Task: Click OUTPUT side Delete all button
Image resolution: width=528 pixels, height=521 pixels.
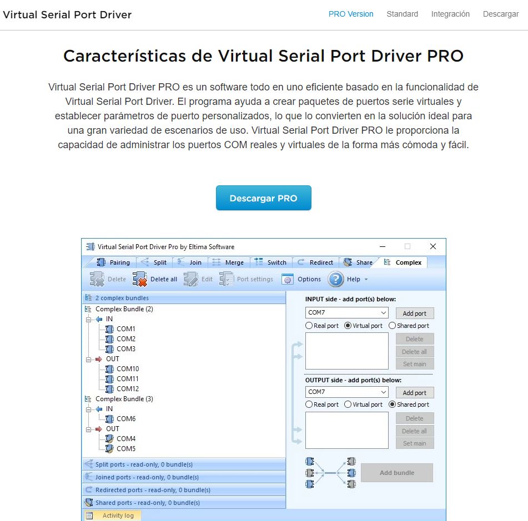Action: coord(415,431)
